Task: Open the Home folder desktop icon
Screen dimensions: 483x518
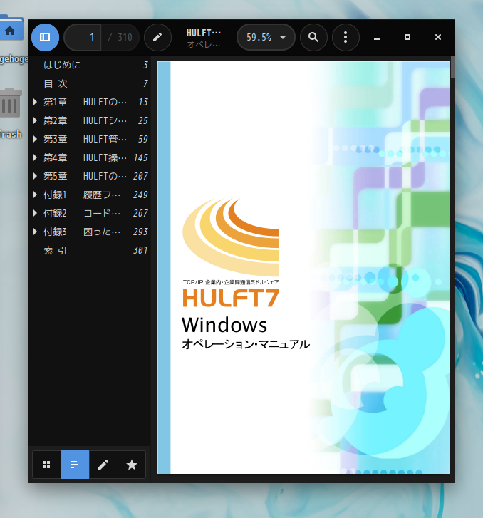Action: pyautogui.click(x=11, y=28)
